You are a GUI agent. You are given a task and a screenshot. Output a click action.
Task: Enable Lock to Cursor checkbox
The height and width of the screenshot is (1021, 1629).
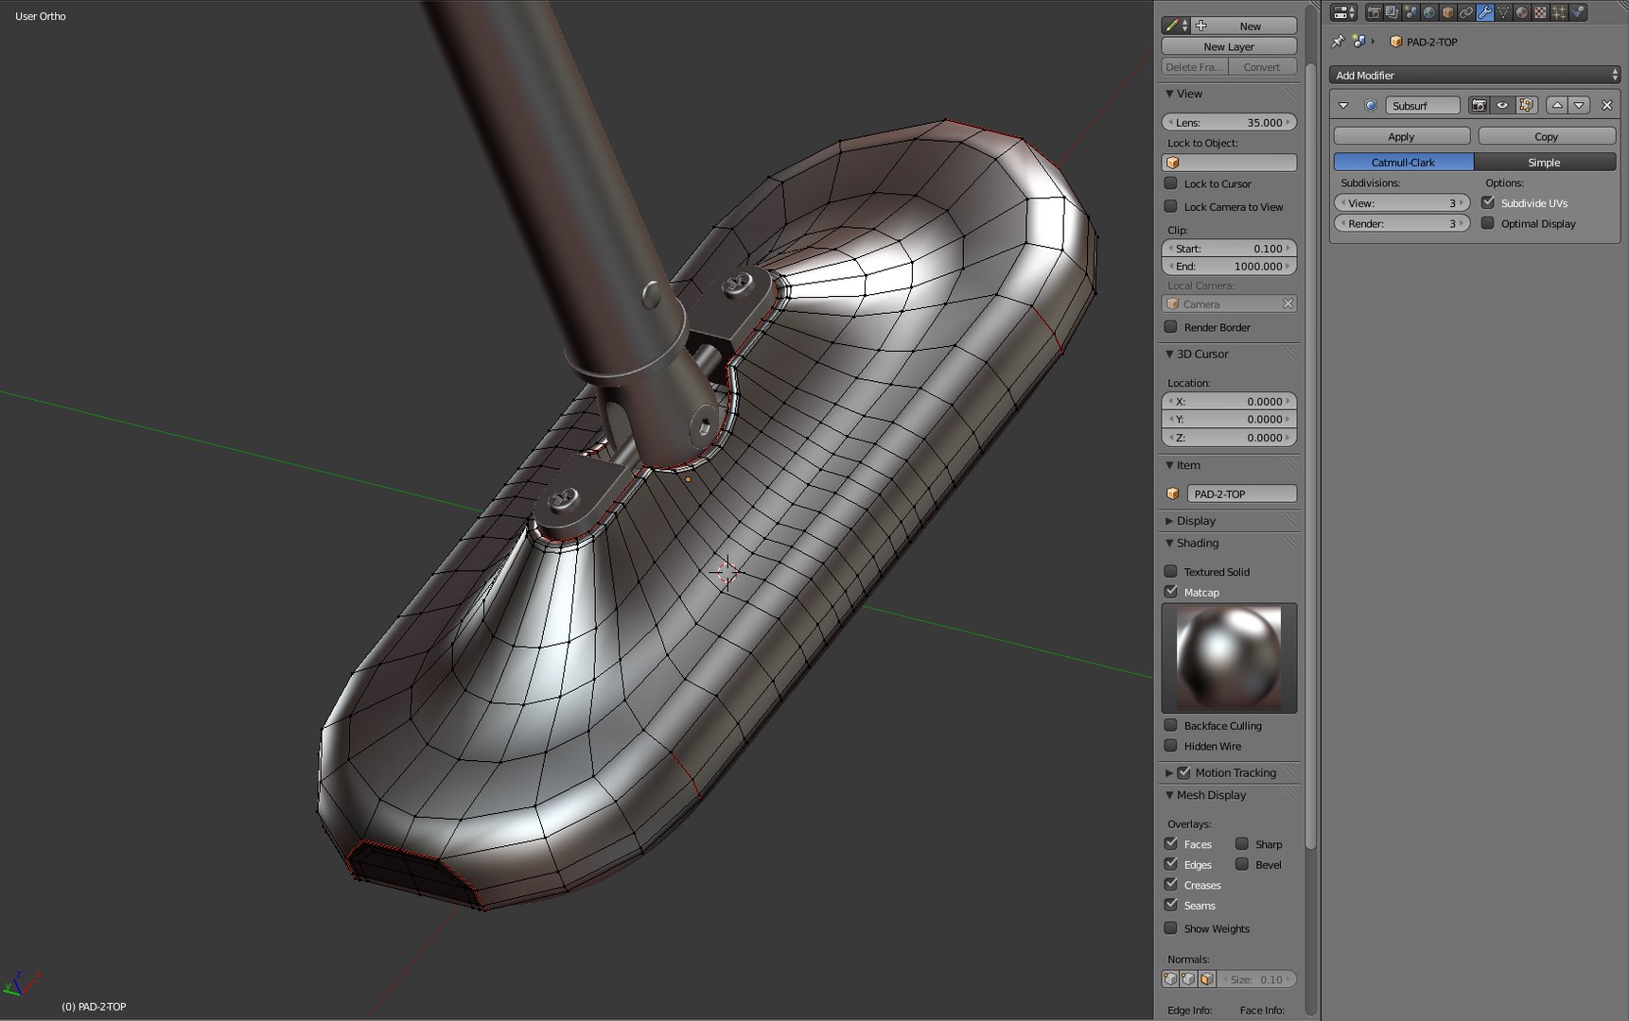tap(1171, 183)
